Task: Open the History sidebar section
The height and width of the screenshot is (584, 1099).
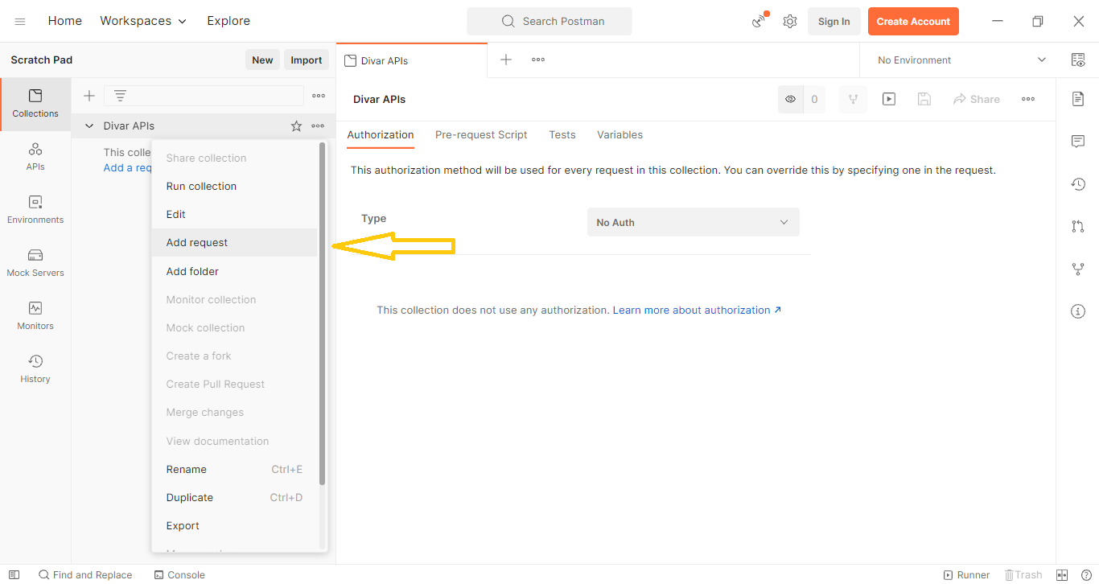Action: pos(35,369)
